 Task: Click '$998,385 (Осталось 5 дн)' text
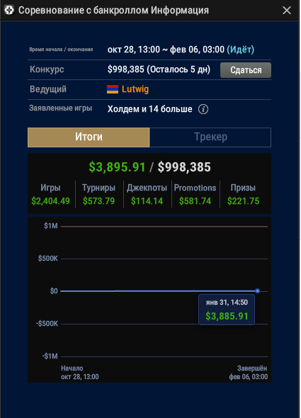click(159, 69)
